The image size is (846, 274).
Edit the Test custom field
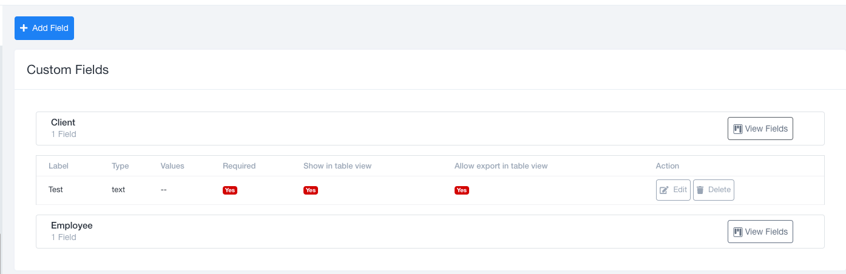click(673, 190)
